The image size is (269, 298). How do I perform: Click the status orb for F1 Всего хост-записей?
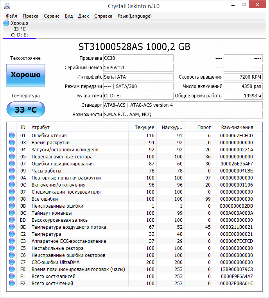point(12,276)
